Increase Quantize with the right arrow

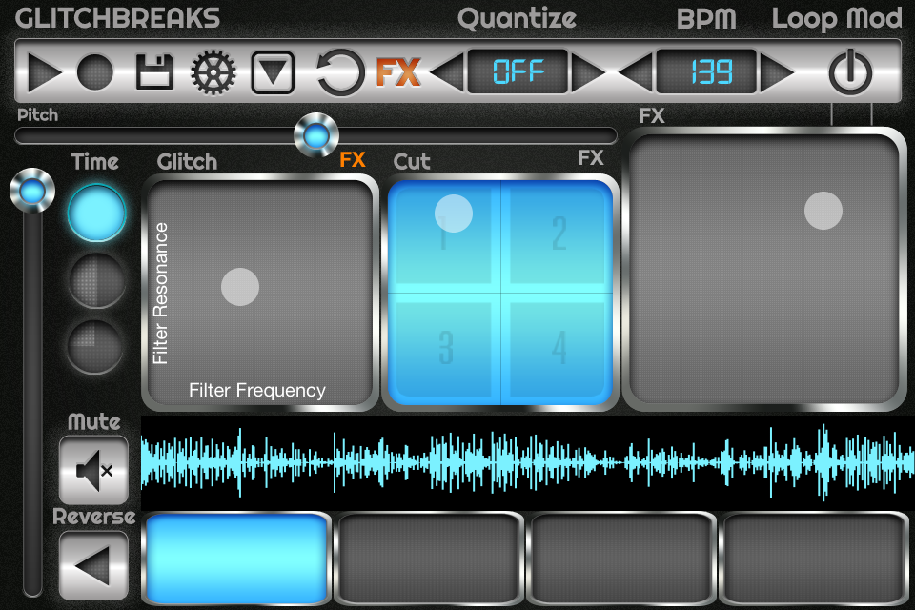point(588,72)
